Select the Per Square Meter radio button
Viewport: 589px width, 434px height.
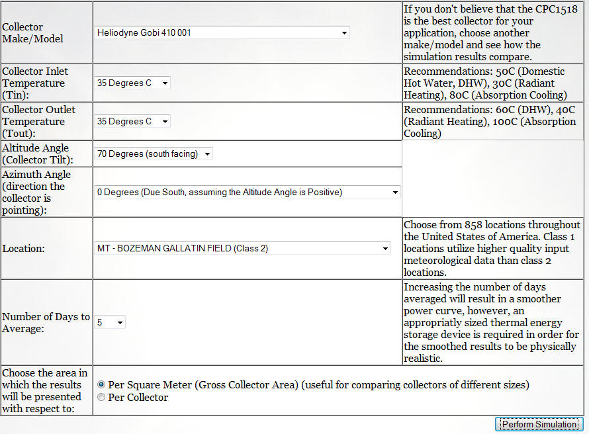[x=101, y=384]
